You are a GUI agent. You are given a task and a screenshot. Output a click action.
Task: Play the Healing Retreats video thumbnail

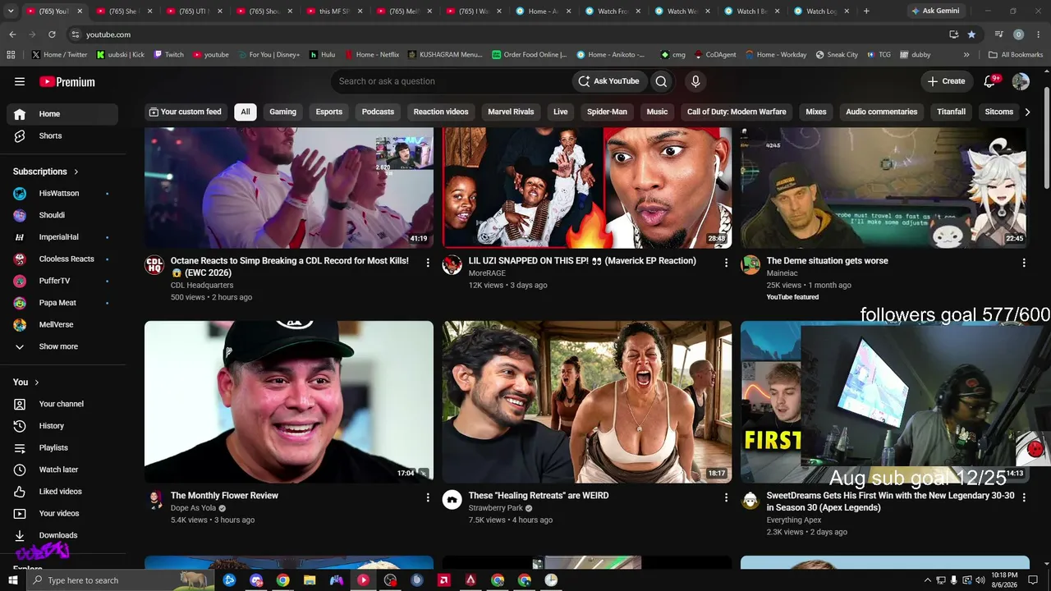[587, 401]
